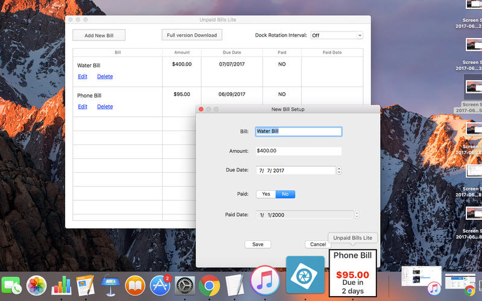Click the Due Date stepper arrows
Viewport: 482px width, 301px height.
tap(339, 170)
